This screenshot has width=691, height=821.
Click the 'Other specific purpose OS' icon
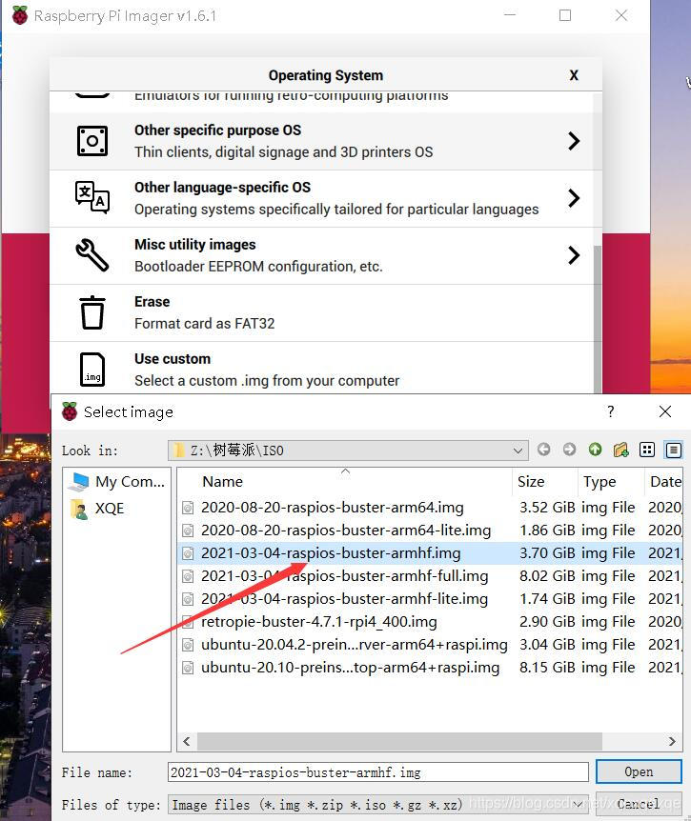tap(92, 141)
